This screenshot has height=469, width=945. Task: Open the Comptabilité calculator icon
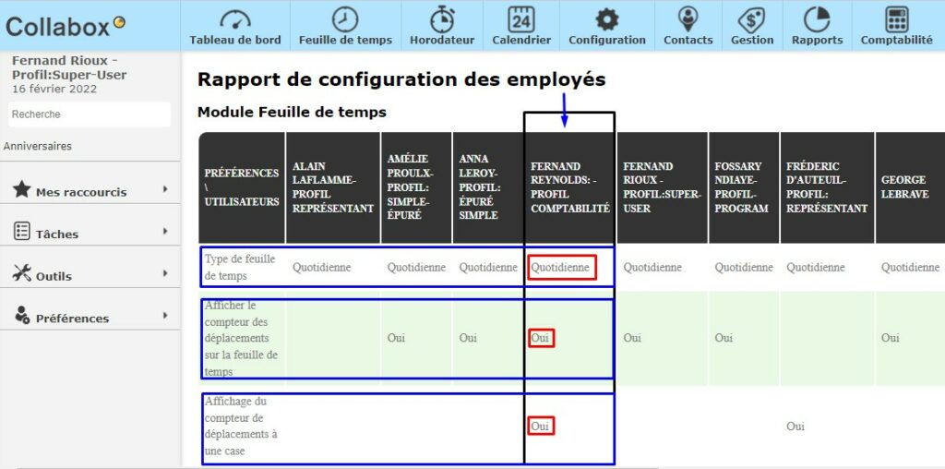click(x=896, y=19)
